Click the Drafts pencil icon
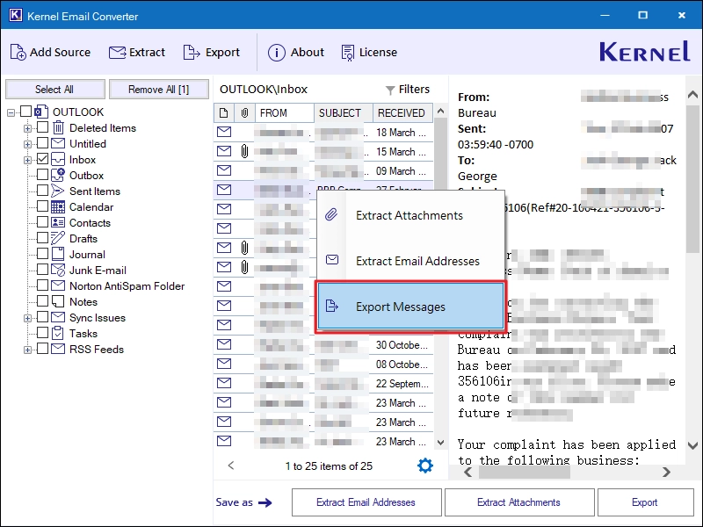Screen dimensions: 703x527 click(x=58, y=238)
